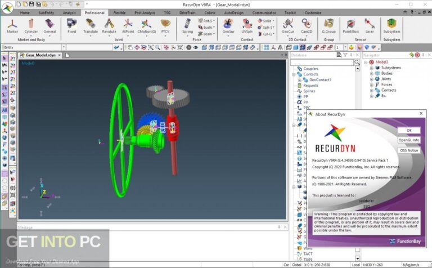Click the Rot.S force tool
432x268 pixels.
tap(206, 21)
